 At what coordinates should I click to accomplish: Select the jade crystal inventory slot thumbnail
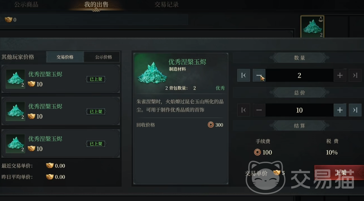coord(312,27)
